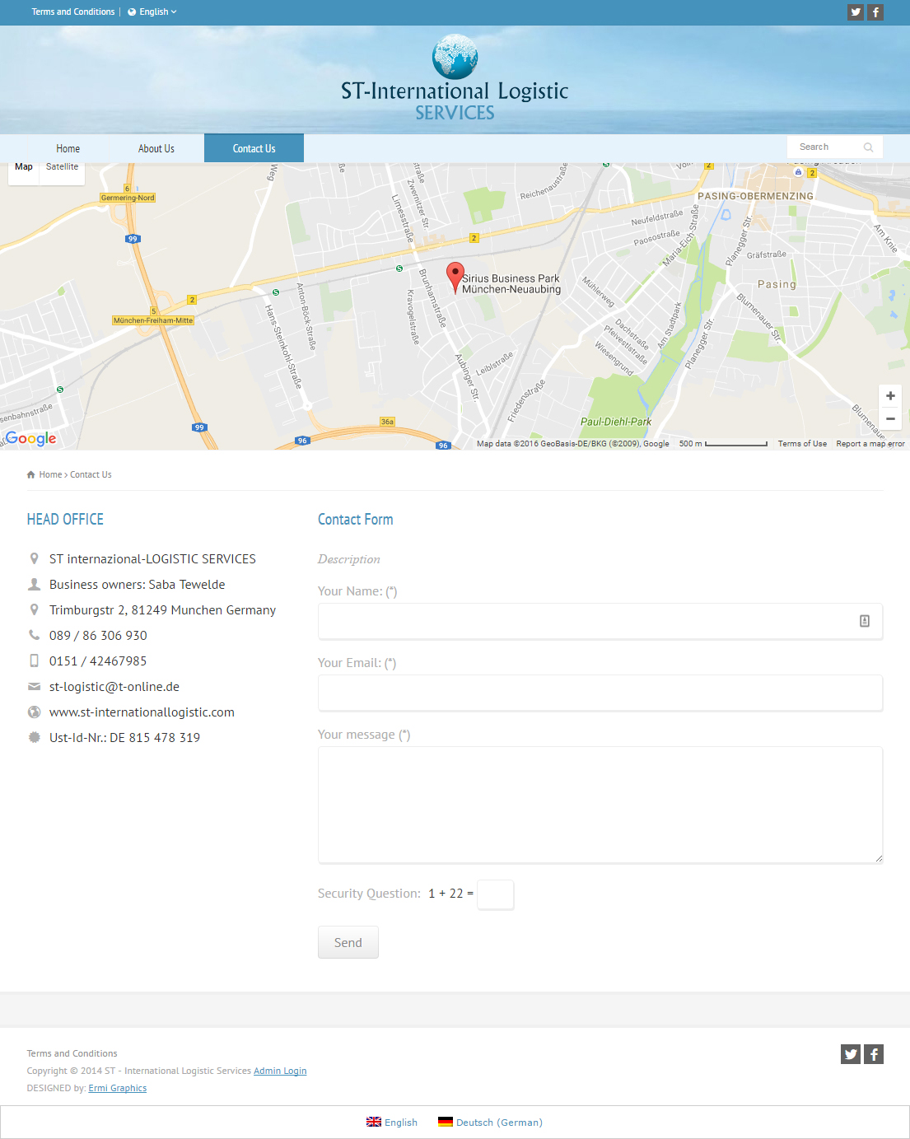Click the gear icon beside Ust-Id-Nr

click(34, 737)
